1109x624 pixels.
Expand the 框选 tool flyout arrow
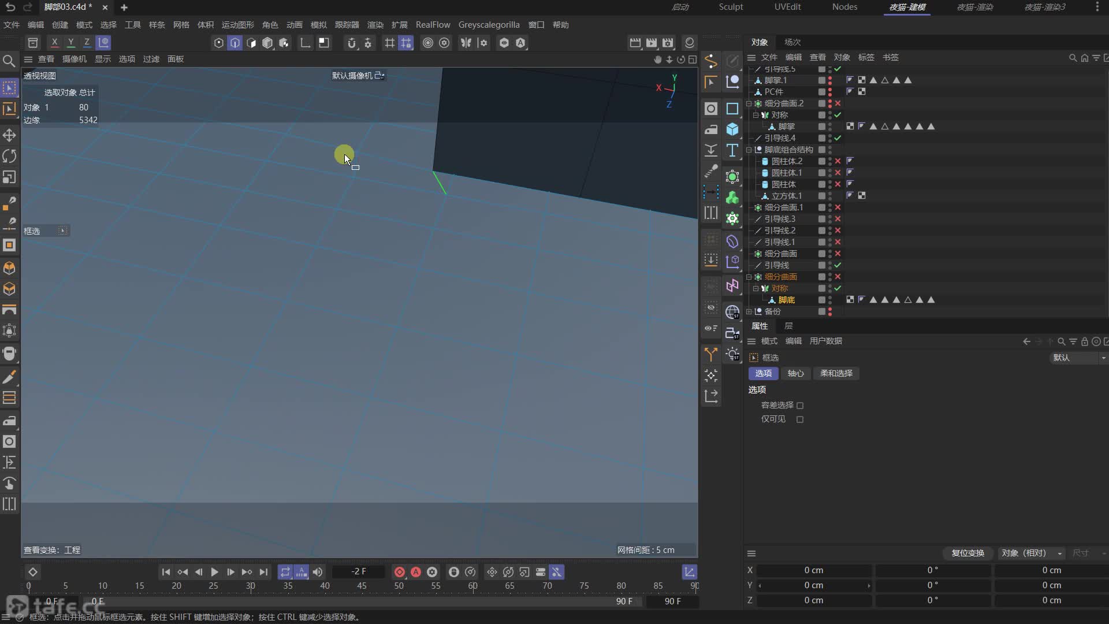pyautogui.click(x=63, y=231)
